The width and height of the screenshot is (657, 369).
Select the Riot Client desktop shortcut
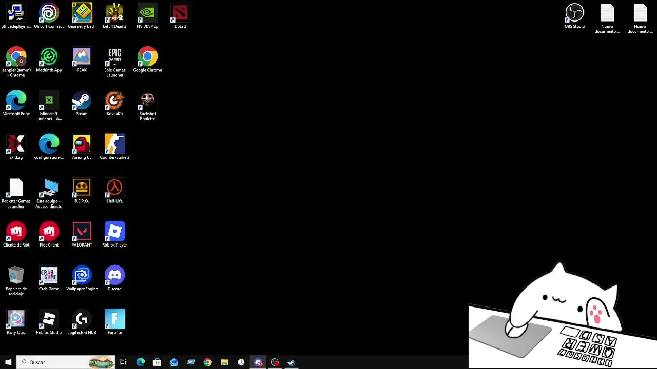click(x=49, y=235)
